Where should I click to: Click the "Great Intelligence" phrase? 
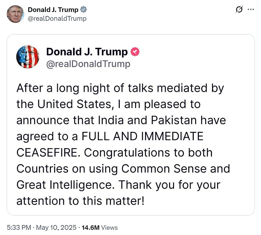pos(65,184)
